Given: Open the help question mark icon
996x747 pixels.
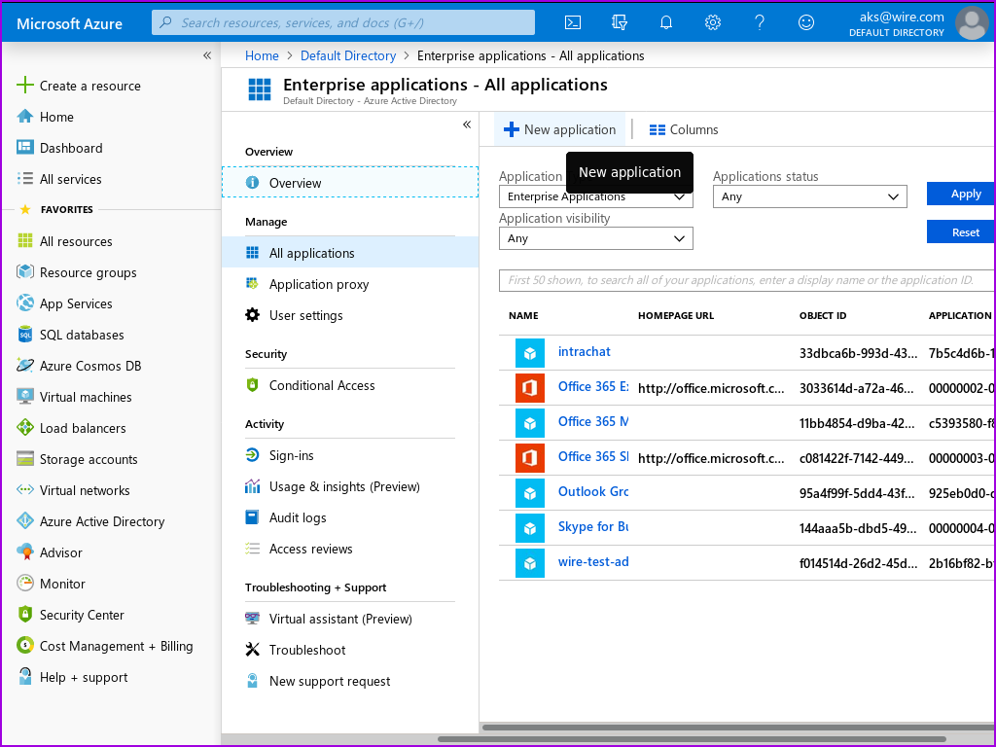Looking at the screenshot, I should (759, 23).
